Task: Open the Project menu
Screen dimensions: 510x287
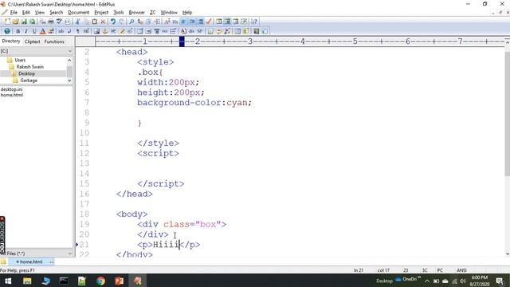Action: pyautogui.click(x=101, y=13)
